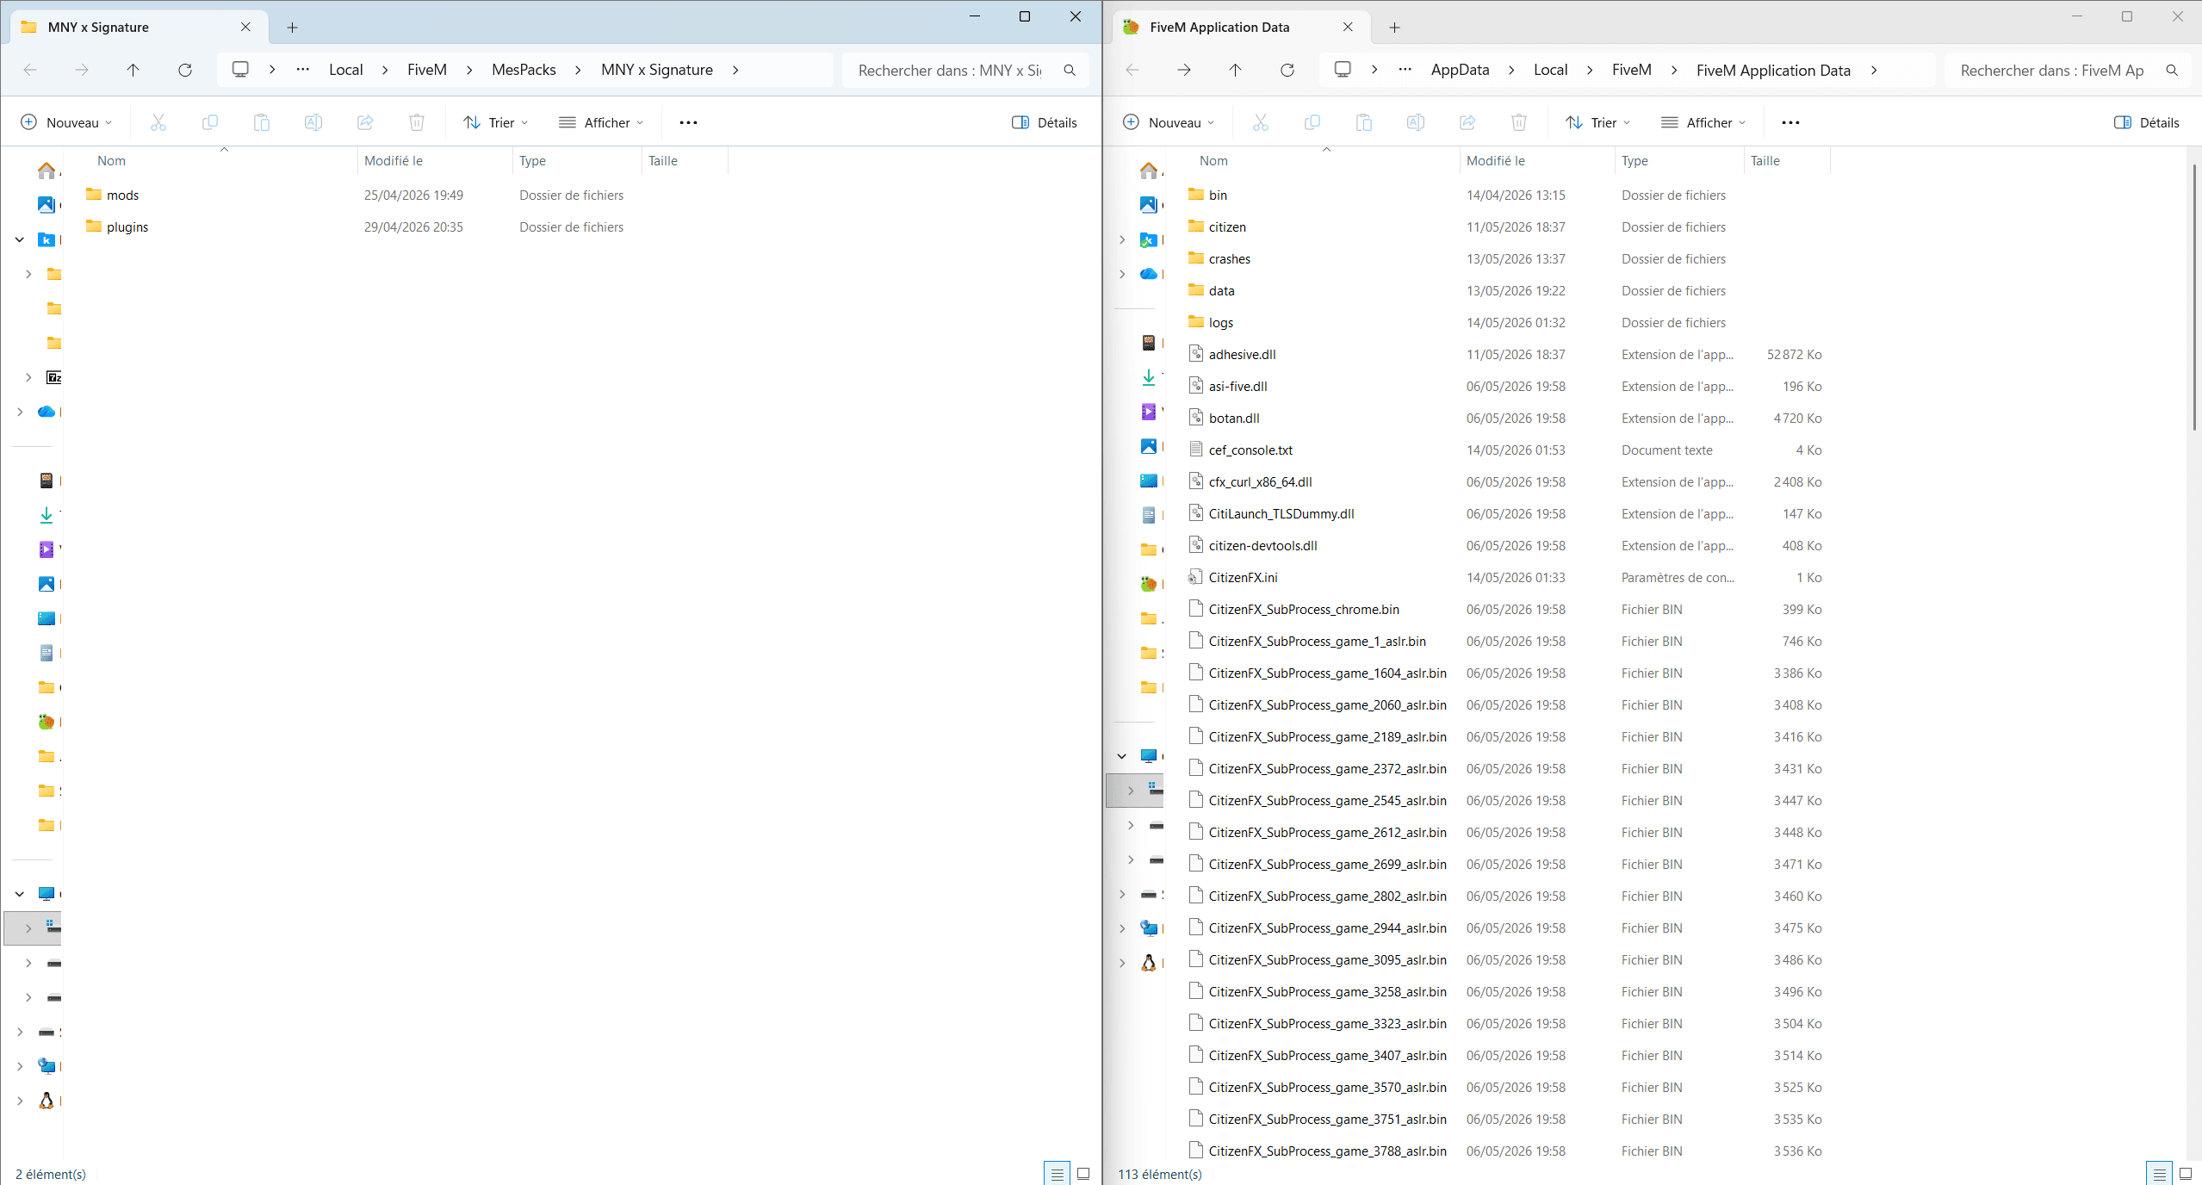Click MesPacks breadcrumb in address bar
This screenshot has width=2202, height=1185.
[x=524, y=70]
